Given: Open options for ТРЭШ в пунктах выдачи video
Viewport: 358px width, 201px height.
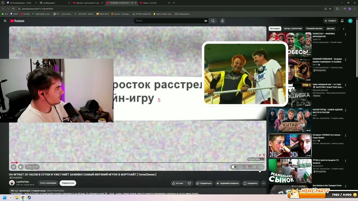Looking at the screenshot, I should (345, 161).
